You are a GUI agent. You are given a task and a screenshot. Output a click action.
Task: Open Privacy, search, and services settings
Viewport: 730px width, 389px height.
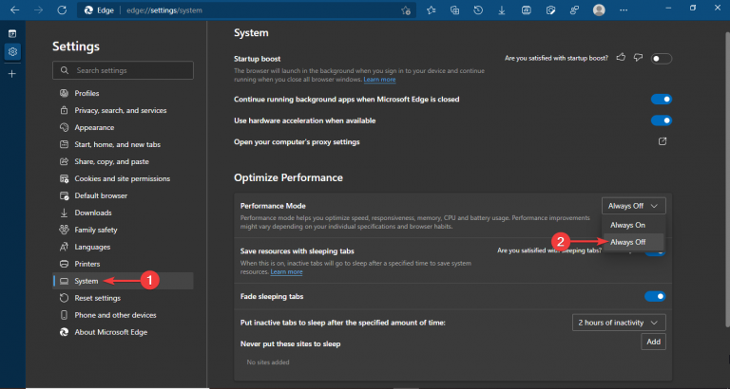[x=123, y=111]
